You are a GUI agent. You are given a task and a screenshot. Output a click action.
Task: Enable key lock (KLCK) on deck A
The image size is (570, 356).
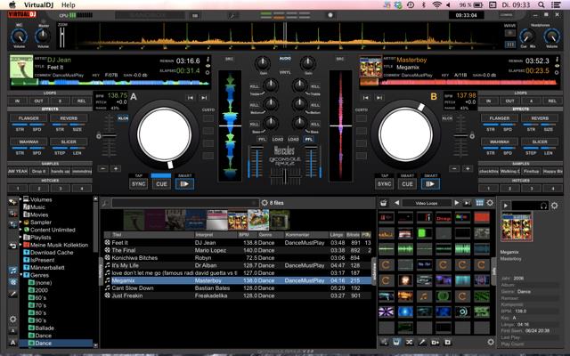click(x=123, y=117)
